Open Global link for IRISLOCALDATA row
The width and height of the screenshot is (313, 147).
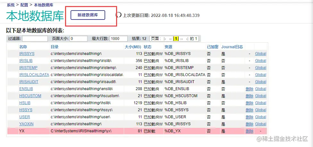pos(261,75)
